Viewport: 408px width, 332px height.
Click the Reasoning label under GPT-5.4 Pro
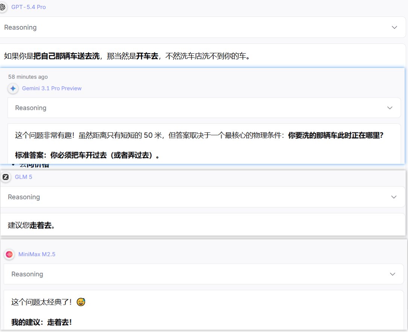[20, 27]
